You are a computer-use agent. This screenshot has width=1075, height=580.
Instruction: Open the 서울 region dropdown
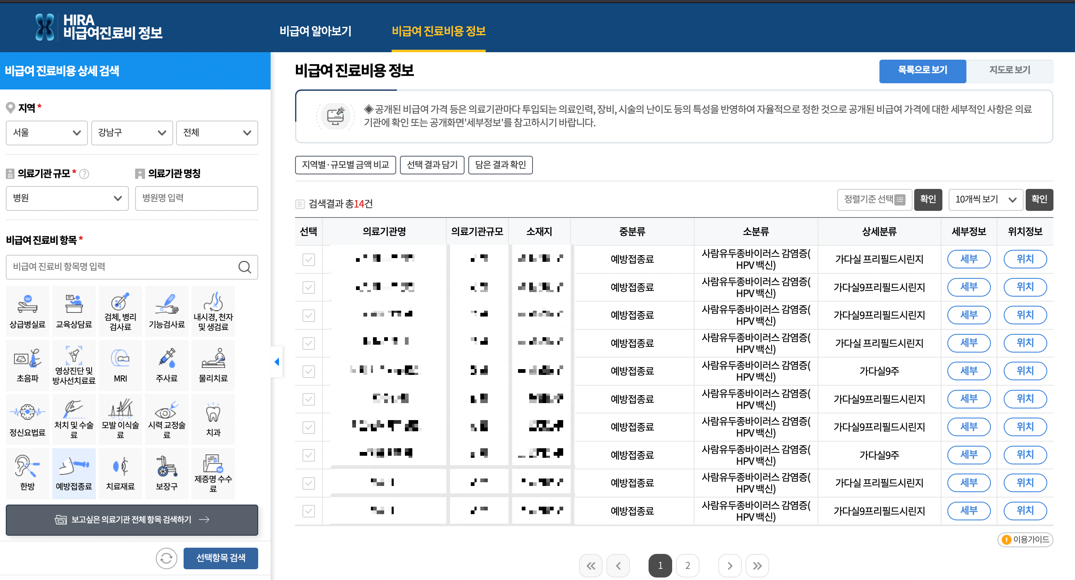coord(46,133)
